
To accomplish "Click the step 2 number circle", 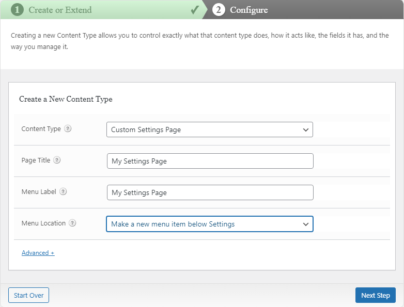I will [x=219, y=10].
